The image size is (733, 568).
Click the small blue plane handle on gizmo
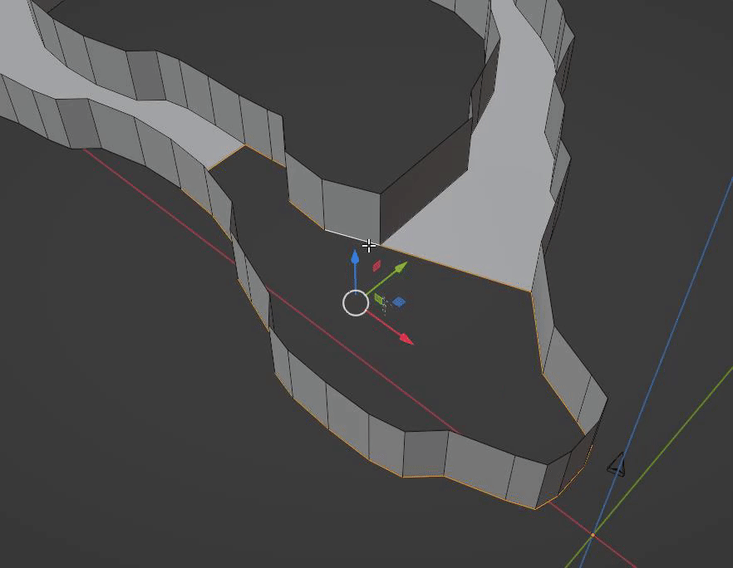click(399, 301)
